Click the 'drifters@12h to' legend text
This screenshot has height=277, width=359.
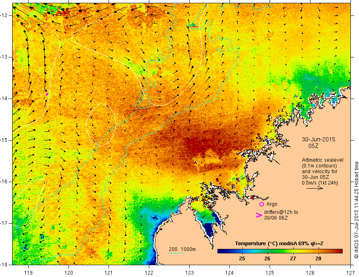pos(281,212)
